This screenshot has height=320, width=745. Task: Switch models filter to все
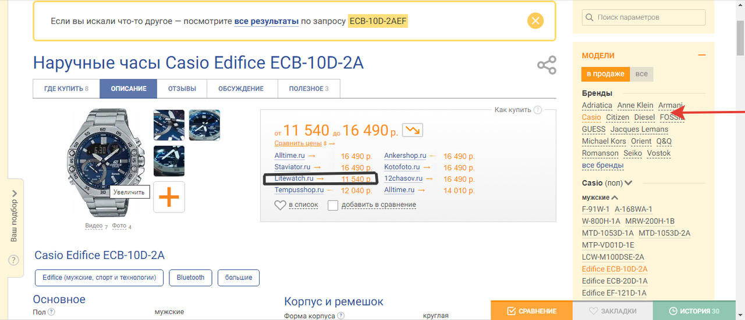[642, 74]
